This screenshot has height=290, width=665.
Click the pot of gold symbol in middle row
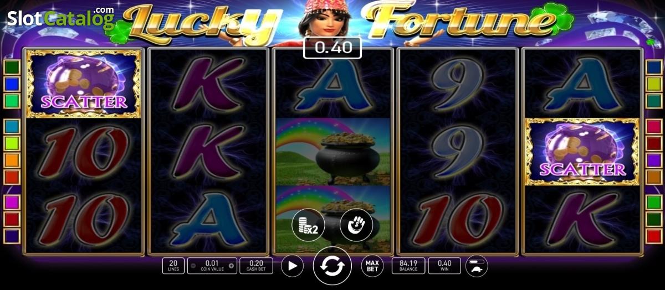333,152
